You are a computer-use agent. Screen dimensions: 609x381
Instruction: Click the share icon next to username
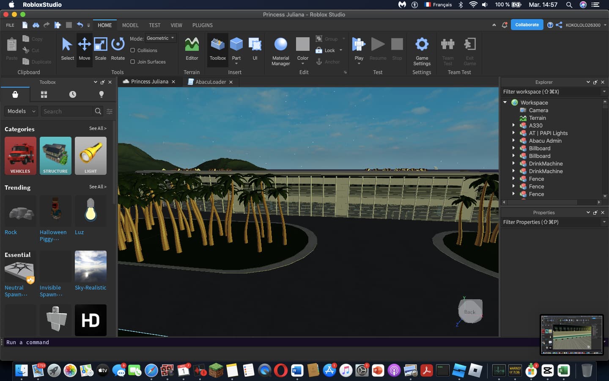[x=559, y=25]
